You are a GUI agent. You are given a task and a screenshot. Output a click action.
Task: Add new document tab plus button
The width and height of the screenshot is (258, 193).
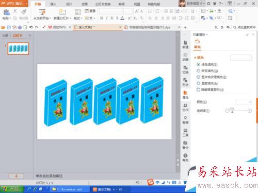pos(185,27)
